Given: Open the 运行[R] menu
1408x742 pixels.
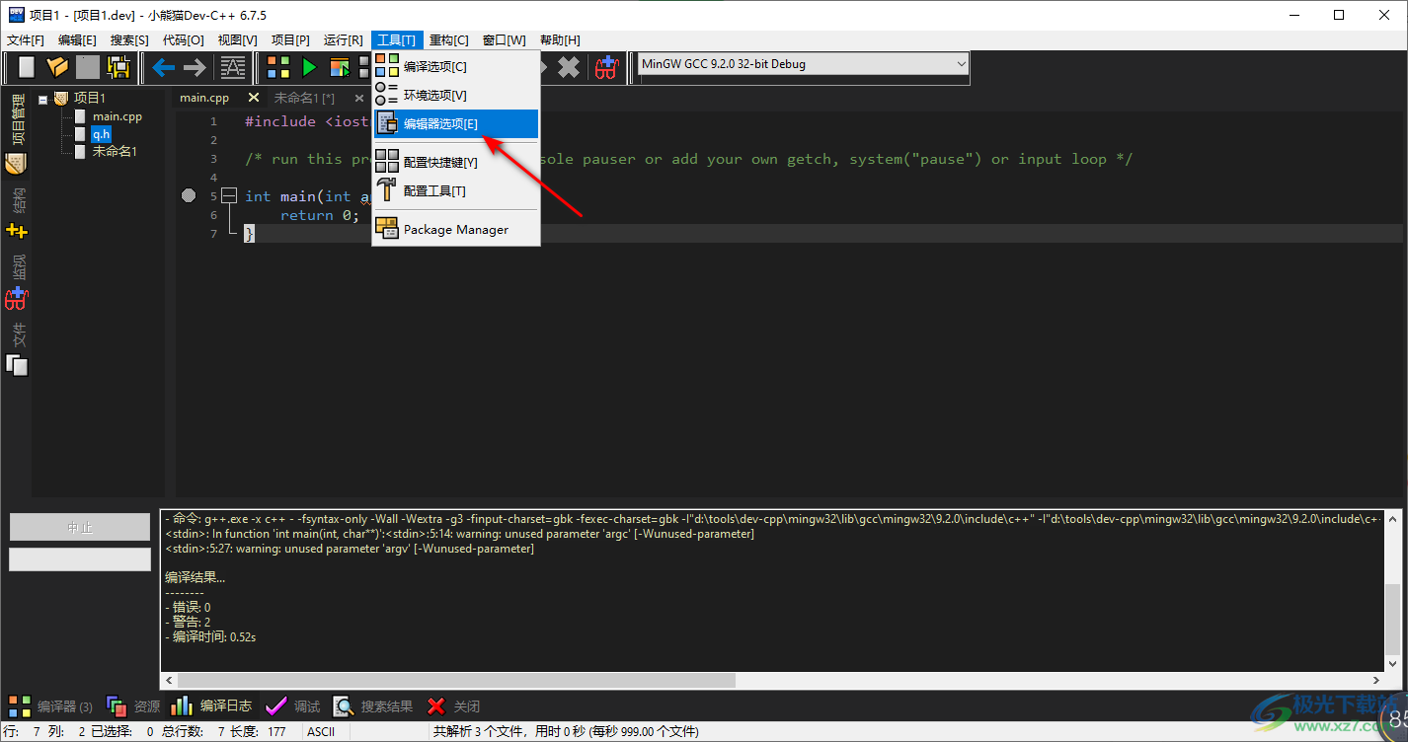Looking at the screenshot, I should click(x=343, y=40).
